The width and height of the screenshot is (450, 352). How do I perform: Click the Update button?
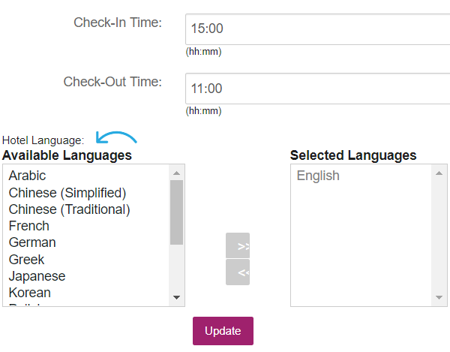click(x=223, y=331)
